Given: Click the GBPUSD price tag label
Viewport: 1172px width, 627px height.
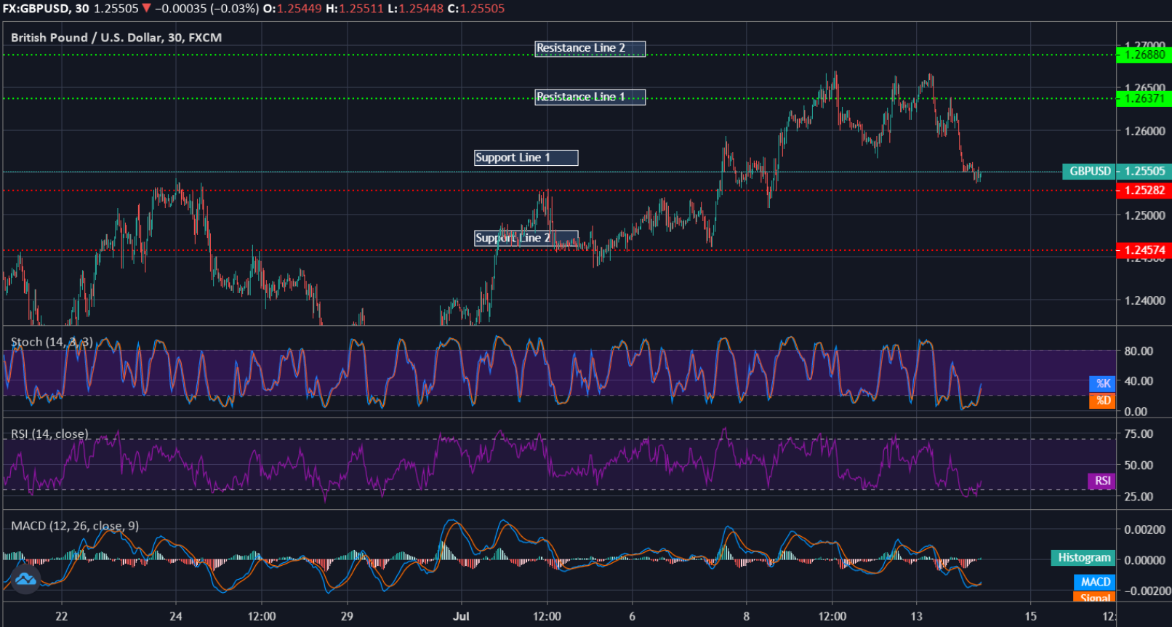Looking at the screenshot, I should 1088,171.
